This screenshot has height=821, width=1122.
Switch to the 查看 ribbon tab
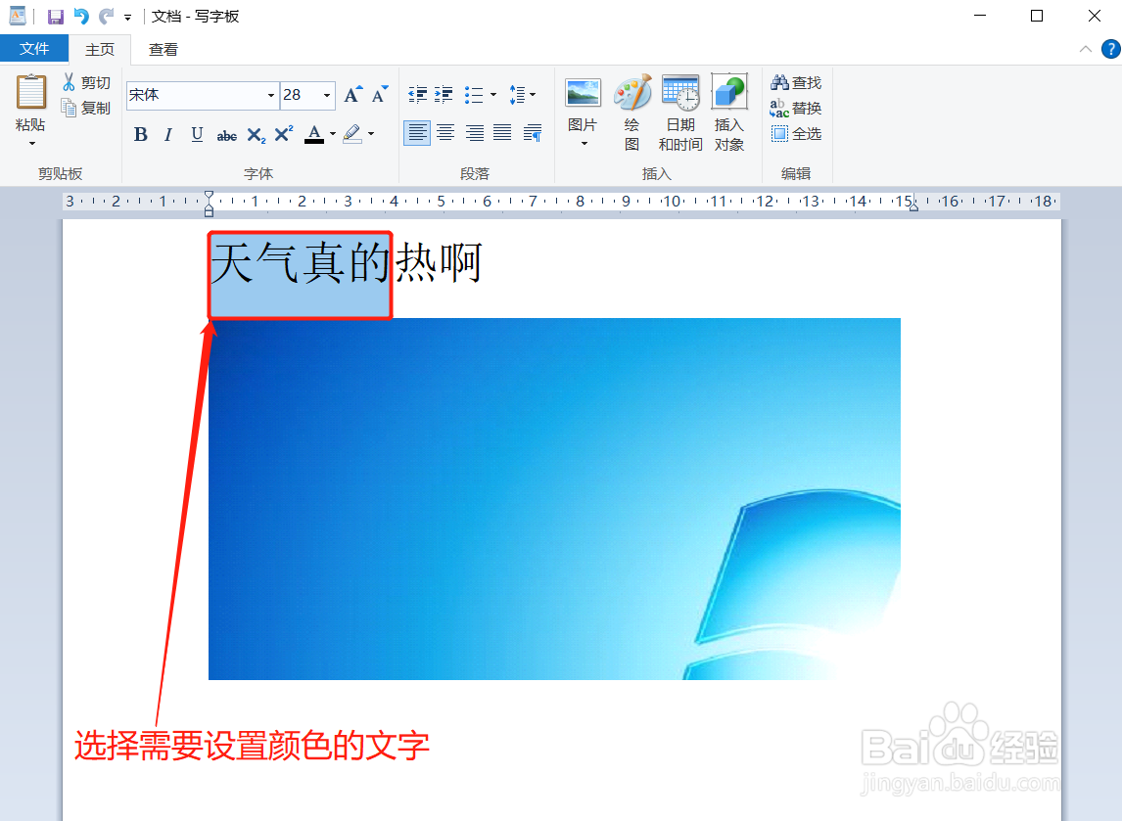click(x=163, y=48)
